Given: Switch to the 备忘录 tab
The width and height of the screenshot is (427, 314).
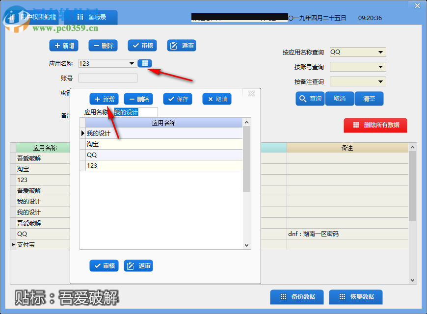Looking at the screenshot, I should coord(96,16).
